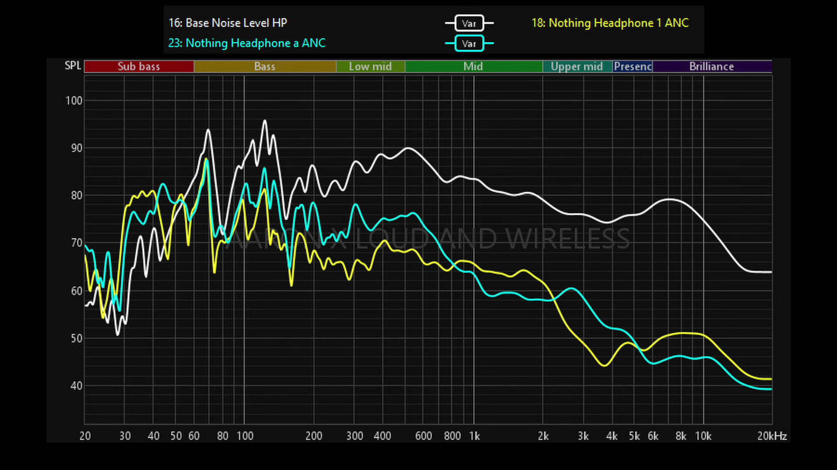The image size is (837, 470).
Task: Click the Low mid frequency band
Action: pos(370,66)
